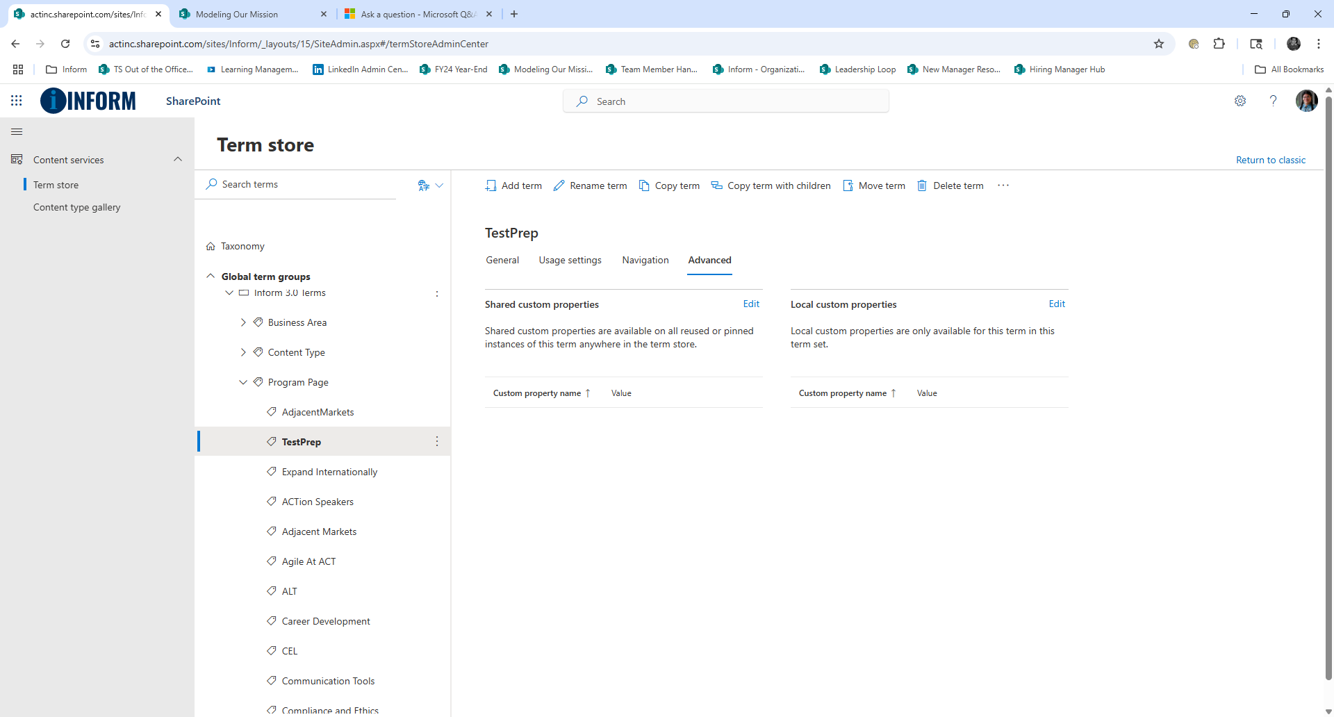Click the Add term icon
Viewport: 1334px width, 717px height.
(x=491, y=186)
